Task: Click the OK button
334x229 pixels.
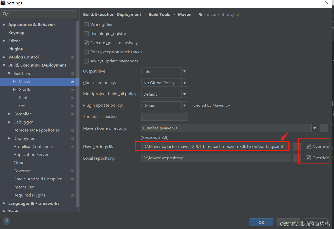Action: [x=261, y=222]
